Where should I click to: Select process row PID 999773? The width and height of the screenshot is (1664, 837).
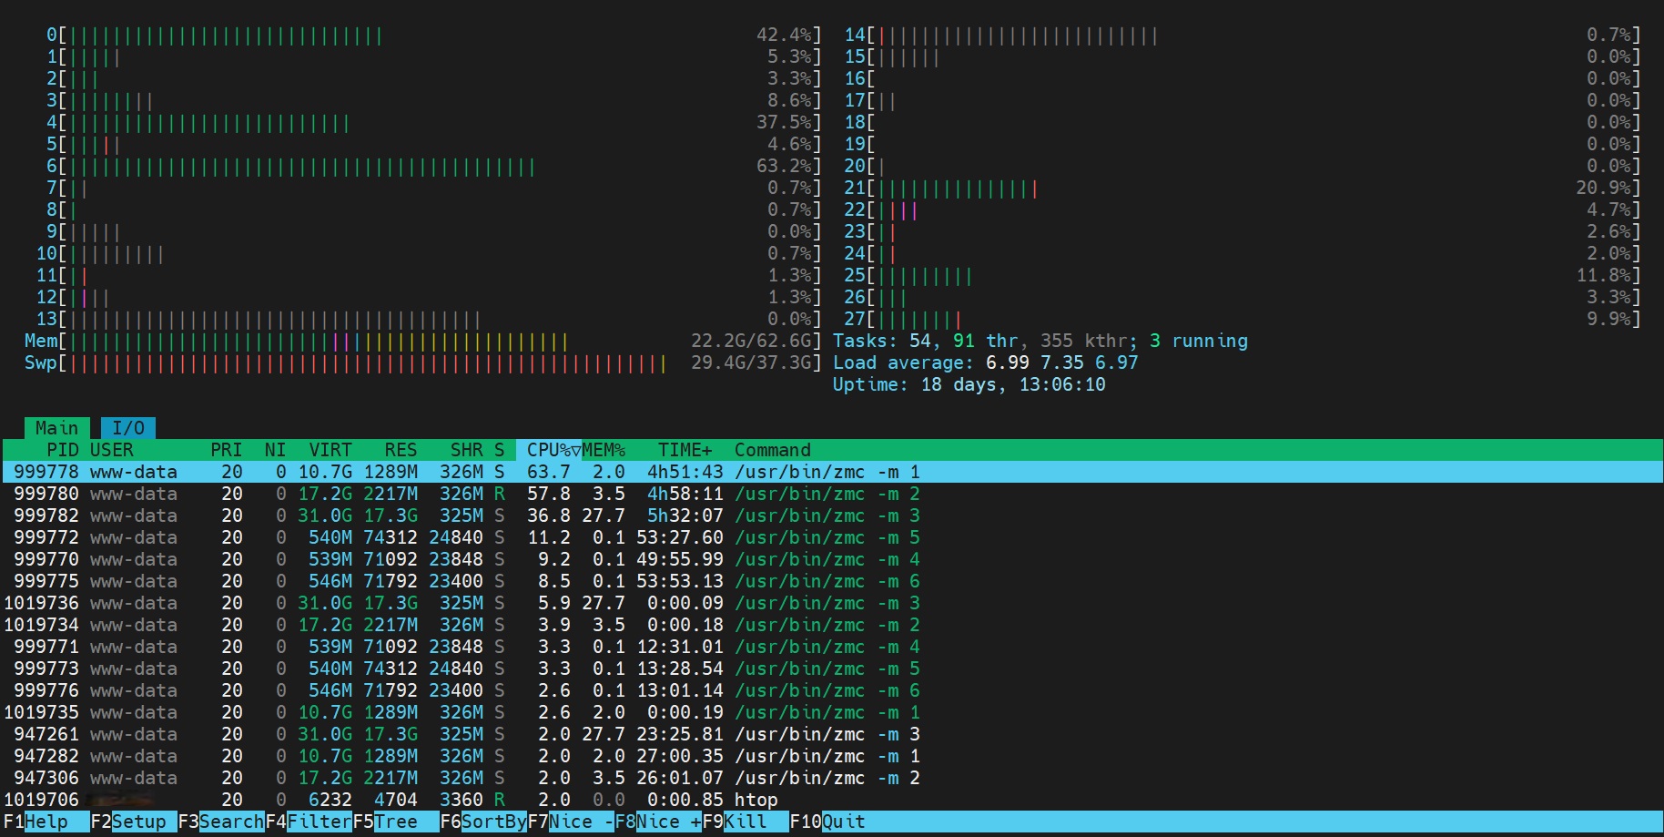click(x=832, y=669)
